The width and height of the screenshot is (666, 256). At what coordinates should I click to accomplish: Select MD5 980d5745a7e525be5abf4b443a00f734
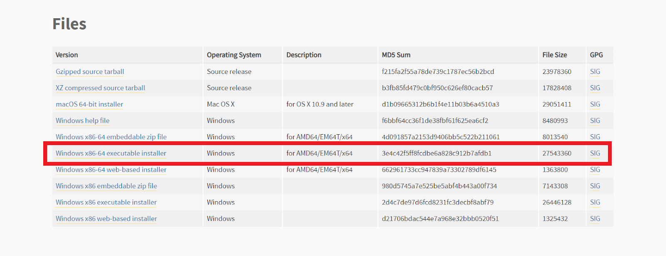tap(440, 186)
